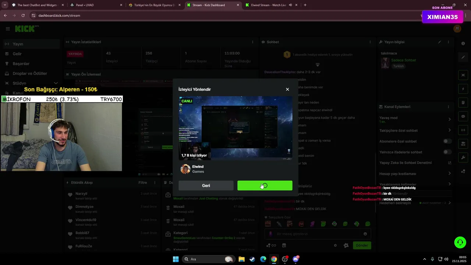Edit Yayın bilgisi with the pencil icon
The width and height of the screenshot is (471, 265).
439,42
